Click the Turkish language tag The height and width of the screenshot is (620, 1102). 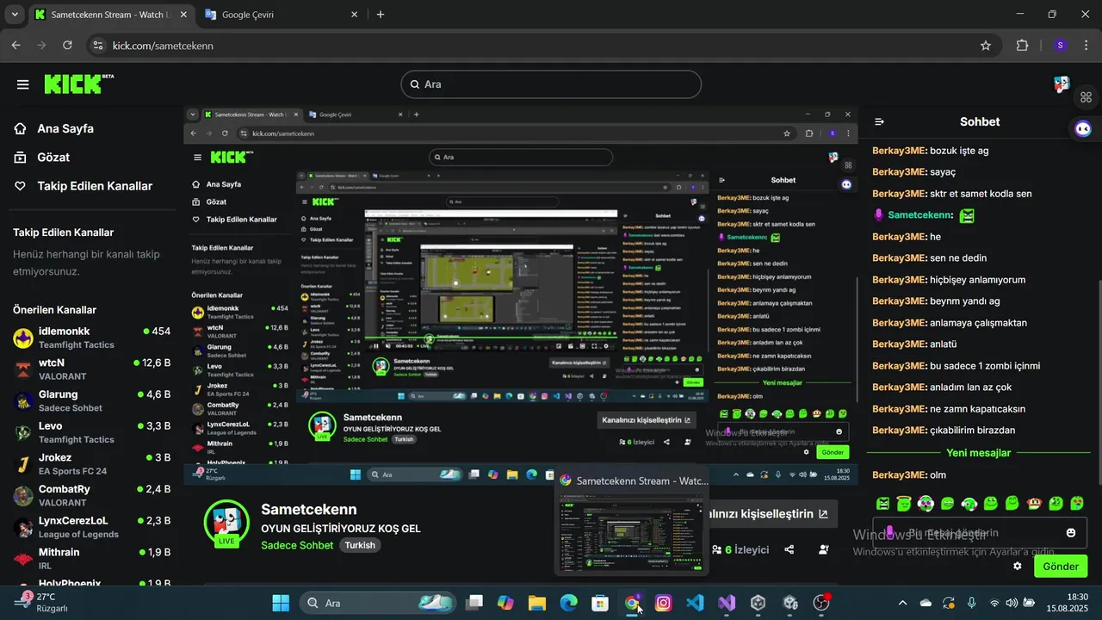pos(360,545)
